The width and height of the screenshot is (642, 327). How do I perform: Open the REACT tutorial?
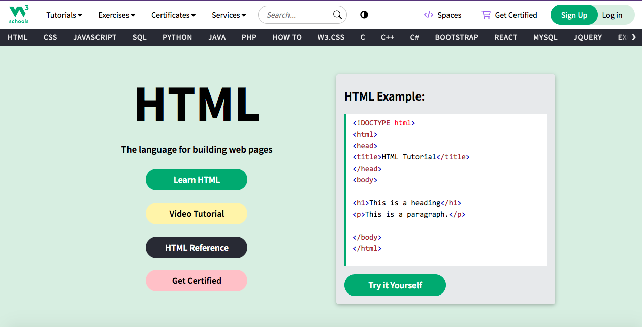pos(505,37)
